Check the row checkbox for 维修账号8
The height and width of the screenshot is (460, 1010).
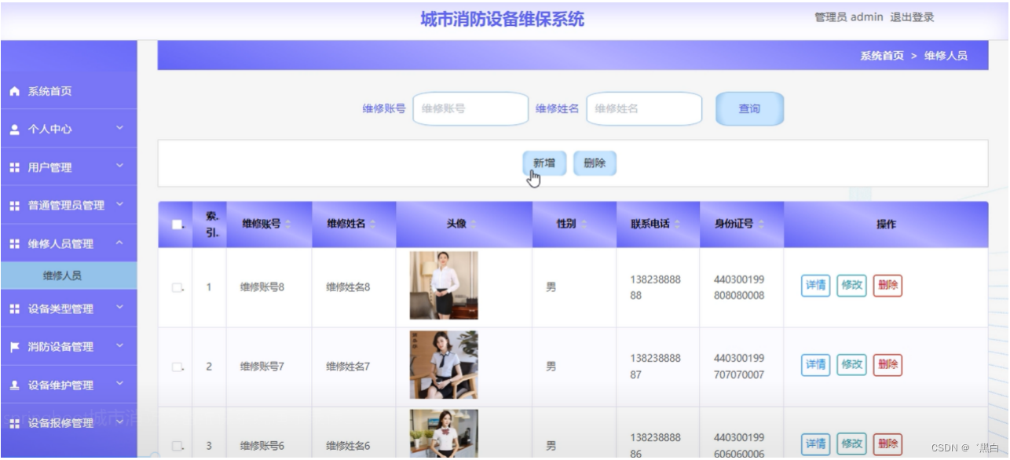tap(177, 288)
